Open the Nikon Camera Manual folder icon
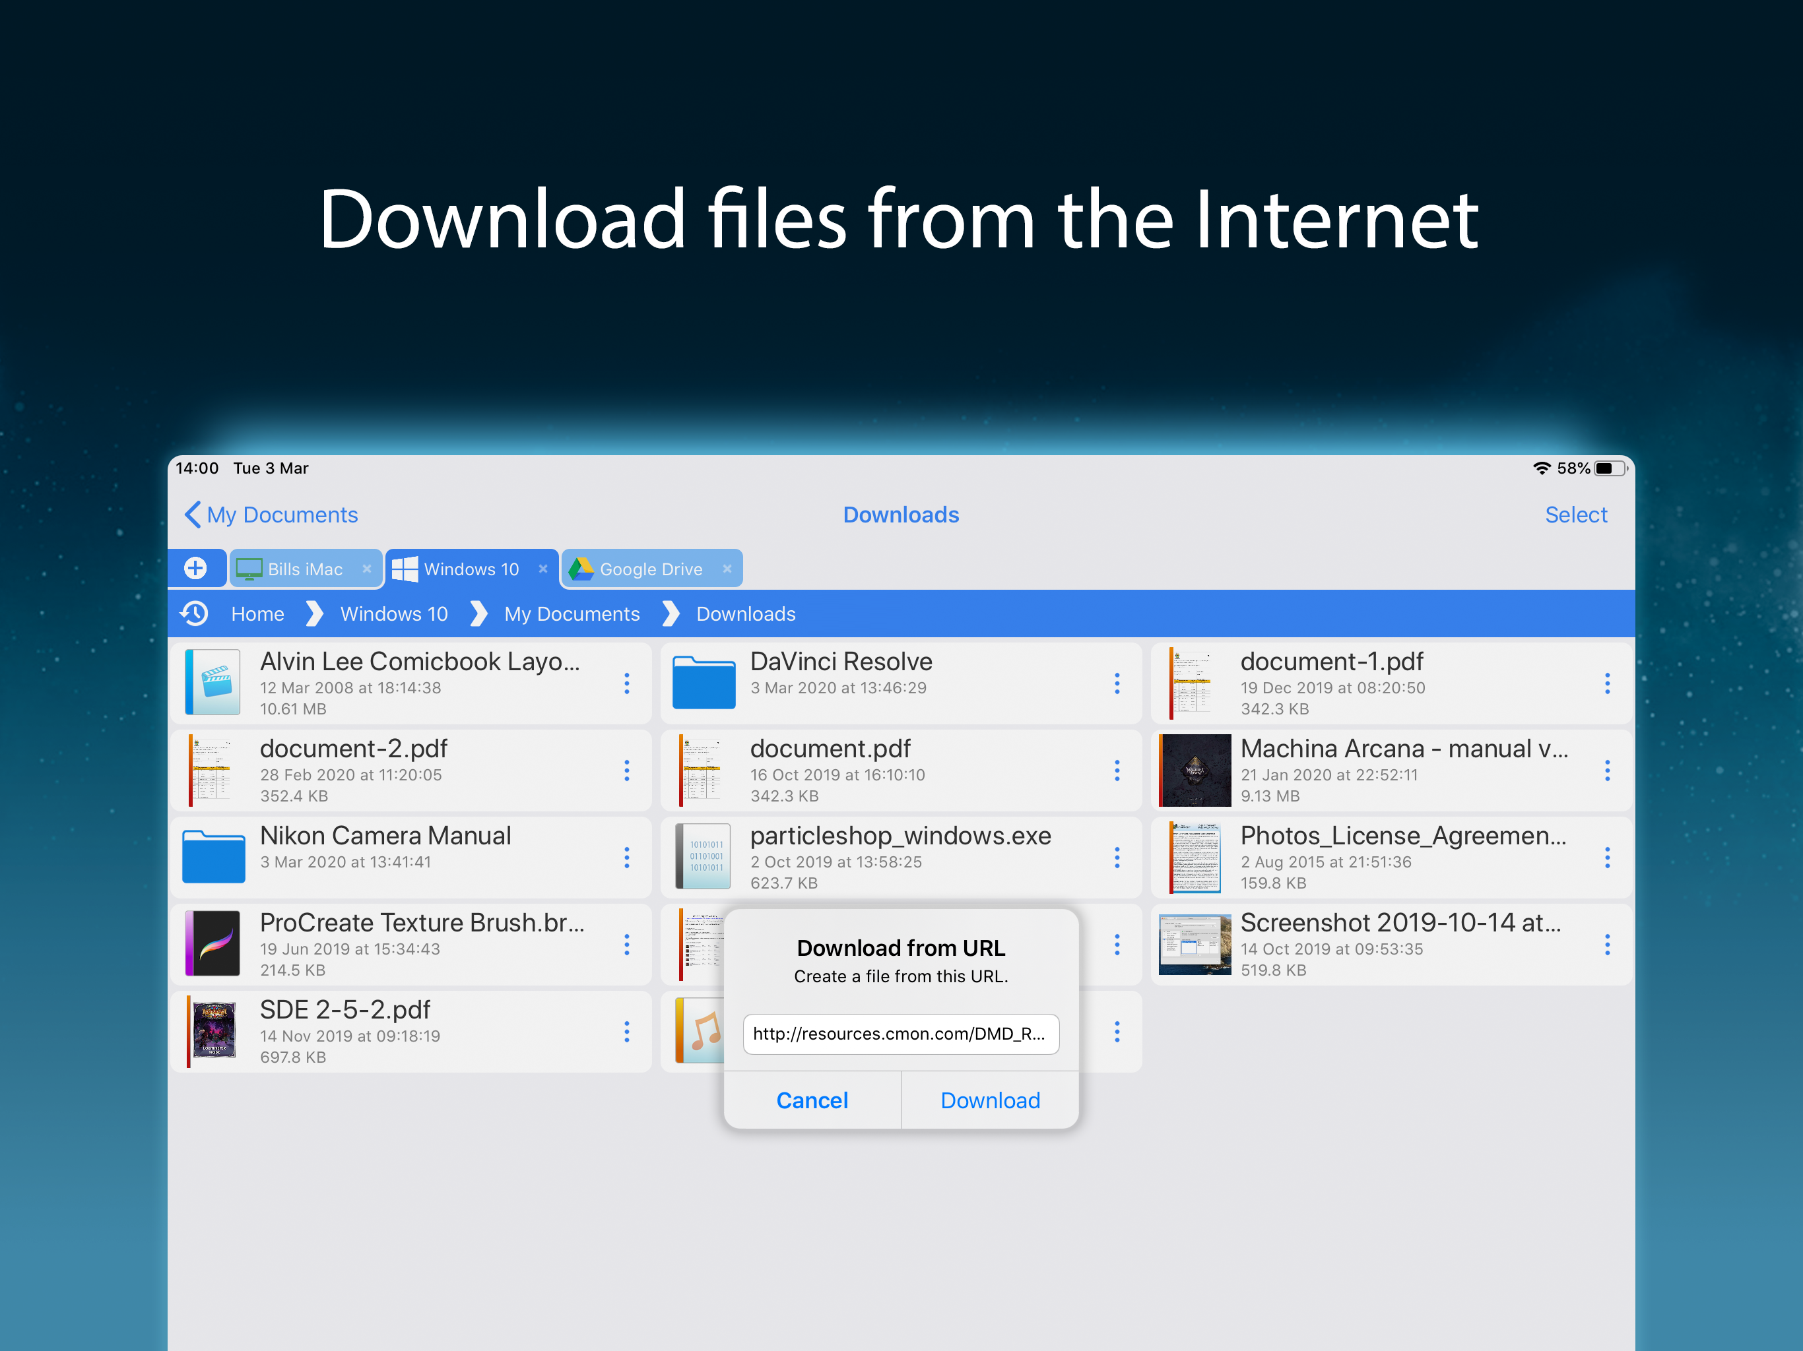Image resolution: width=1803 pixels, height=1351 pixels. click(x=214, y=856)
